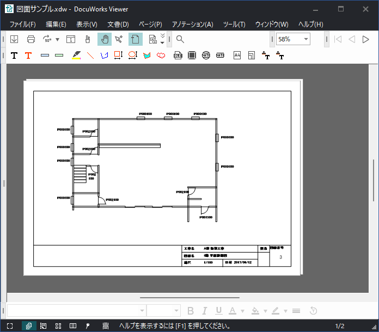This screenshot has width=379, height=332.
Task: Select the yellow highlighter marker tool
Action: [76, 56]
